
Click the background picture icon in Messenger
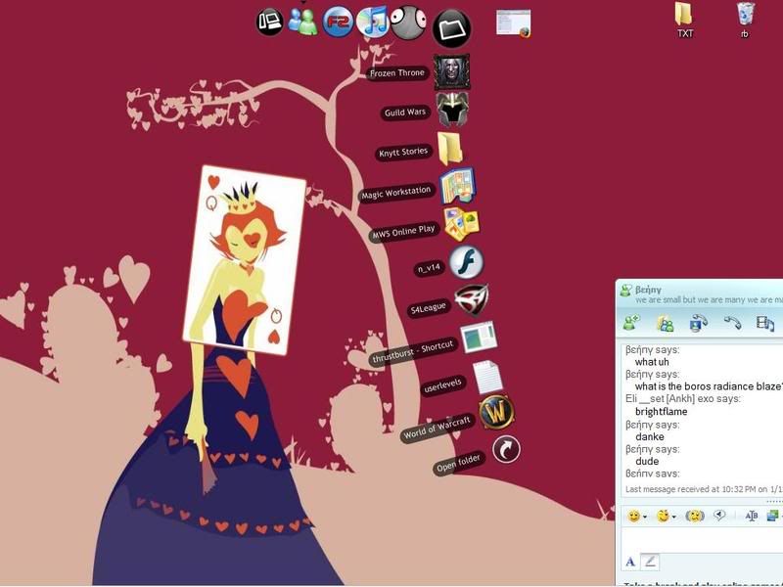(x=773, y=516)
